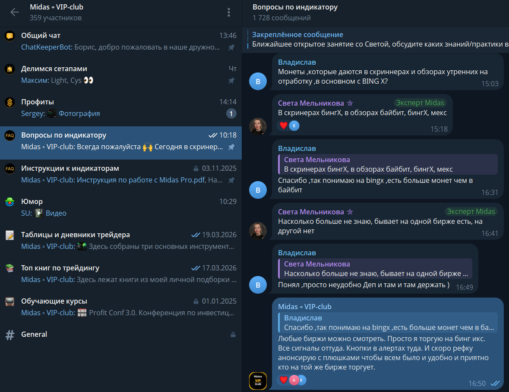Click Владислав's avatar next to first message

click(x=258, y=81)
